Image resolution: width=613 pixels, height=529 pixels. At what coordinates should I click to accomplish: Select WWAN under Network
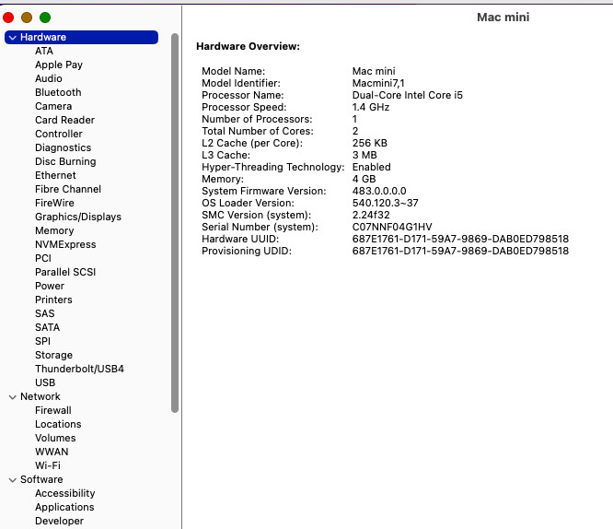[52, 452]
